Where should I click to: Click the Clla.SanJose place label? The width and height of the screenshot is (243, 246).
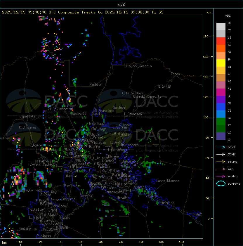pyautogui.click(x=133, y=93)
